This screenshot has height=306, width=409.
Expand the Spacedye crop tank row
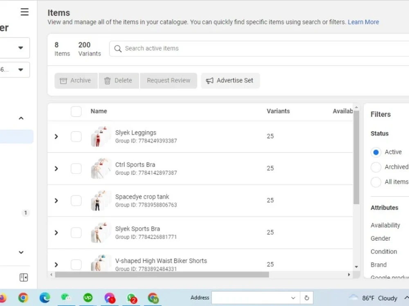56,201
